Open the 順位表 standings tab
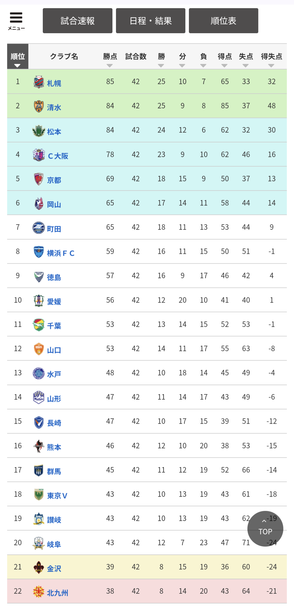294x607 pixels. point(223,21)
